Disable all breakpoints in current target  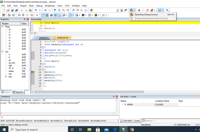[147, 10]
